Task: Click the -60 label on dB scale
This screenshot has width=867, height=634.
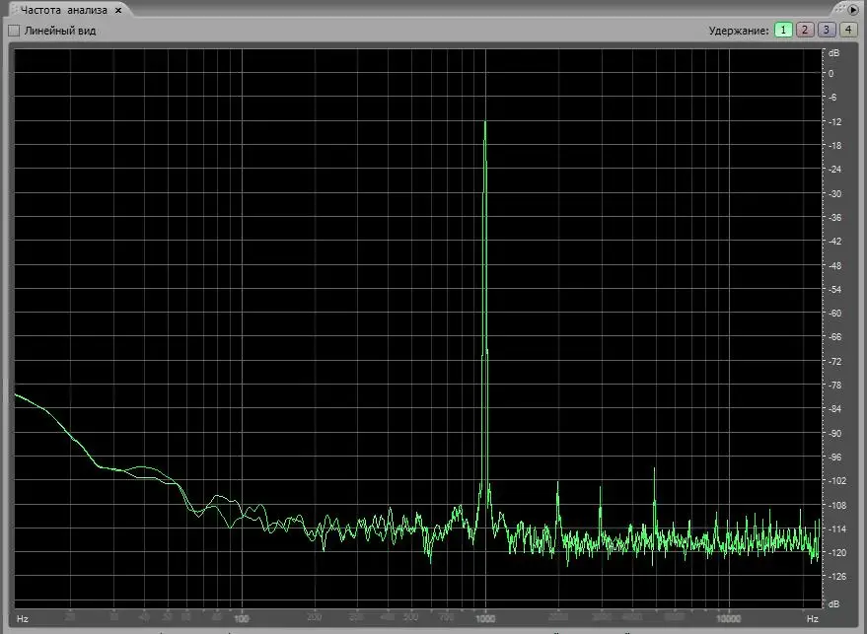Action: [834, 313]
